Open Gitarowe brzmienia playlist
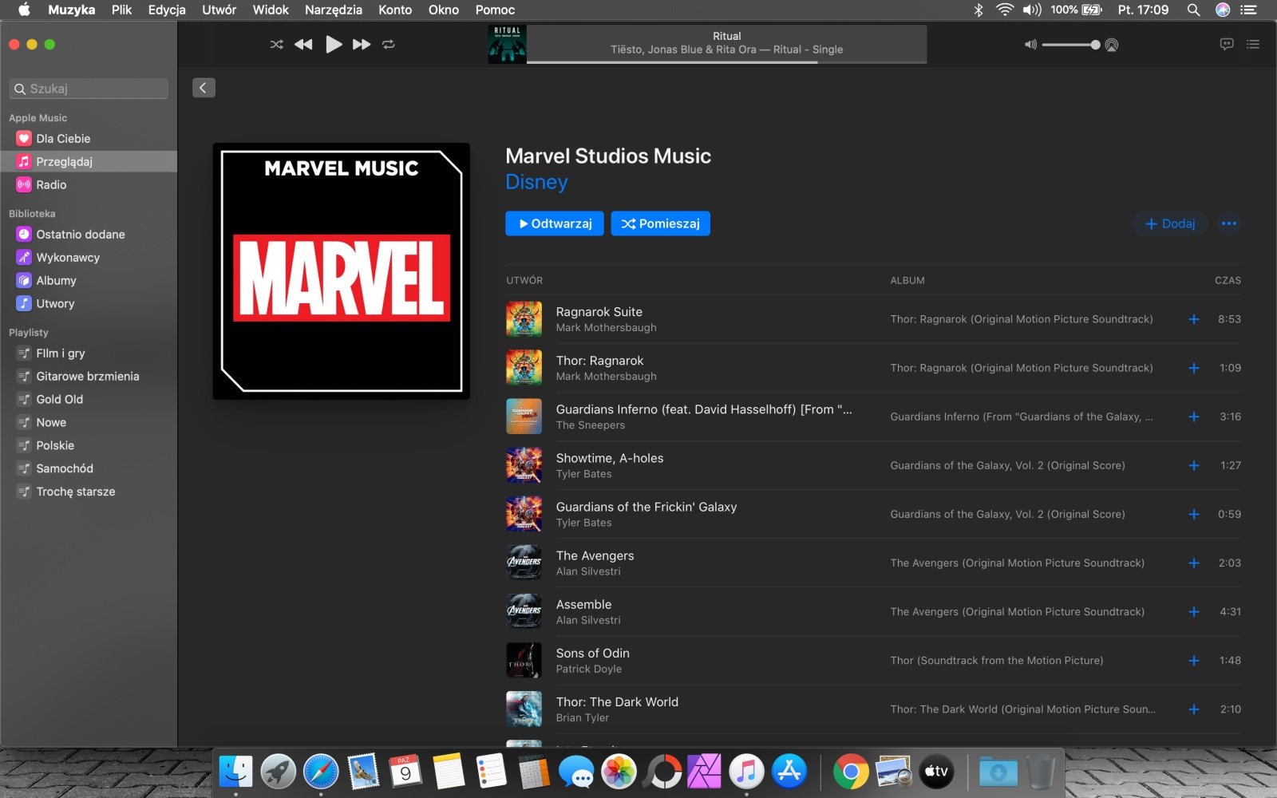 pyautogui.click(x=89, y=377)
